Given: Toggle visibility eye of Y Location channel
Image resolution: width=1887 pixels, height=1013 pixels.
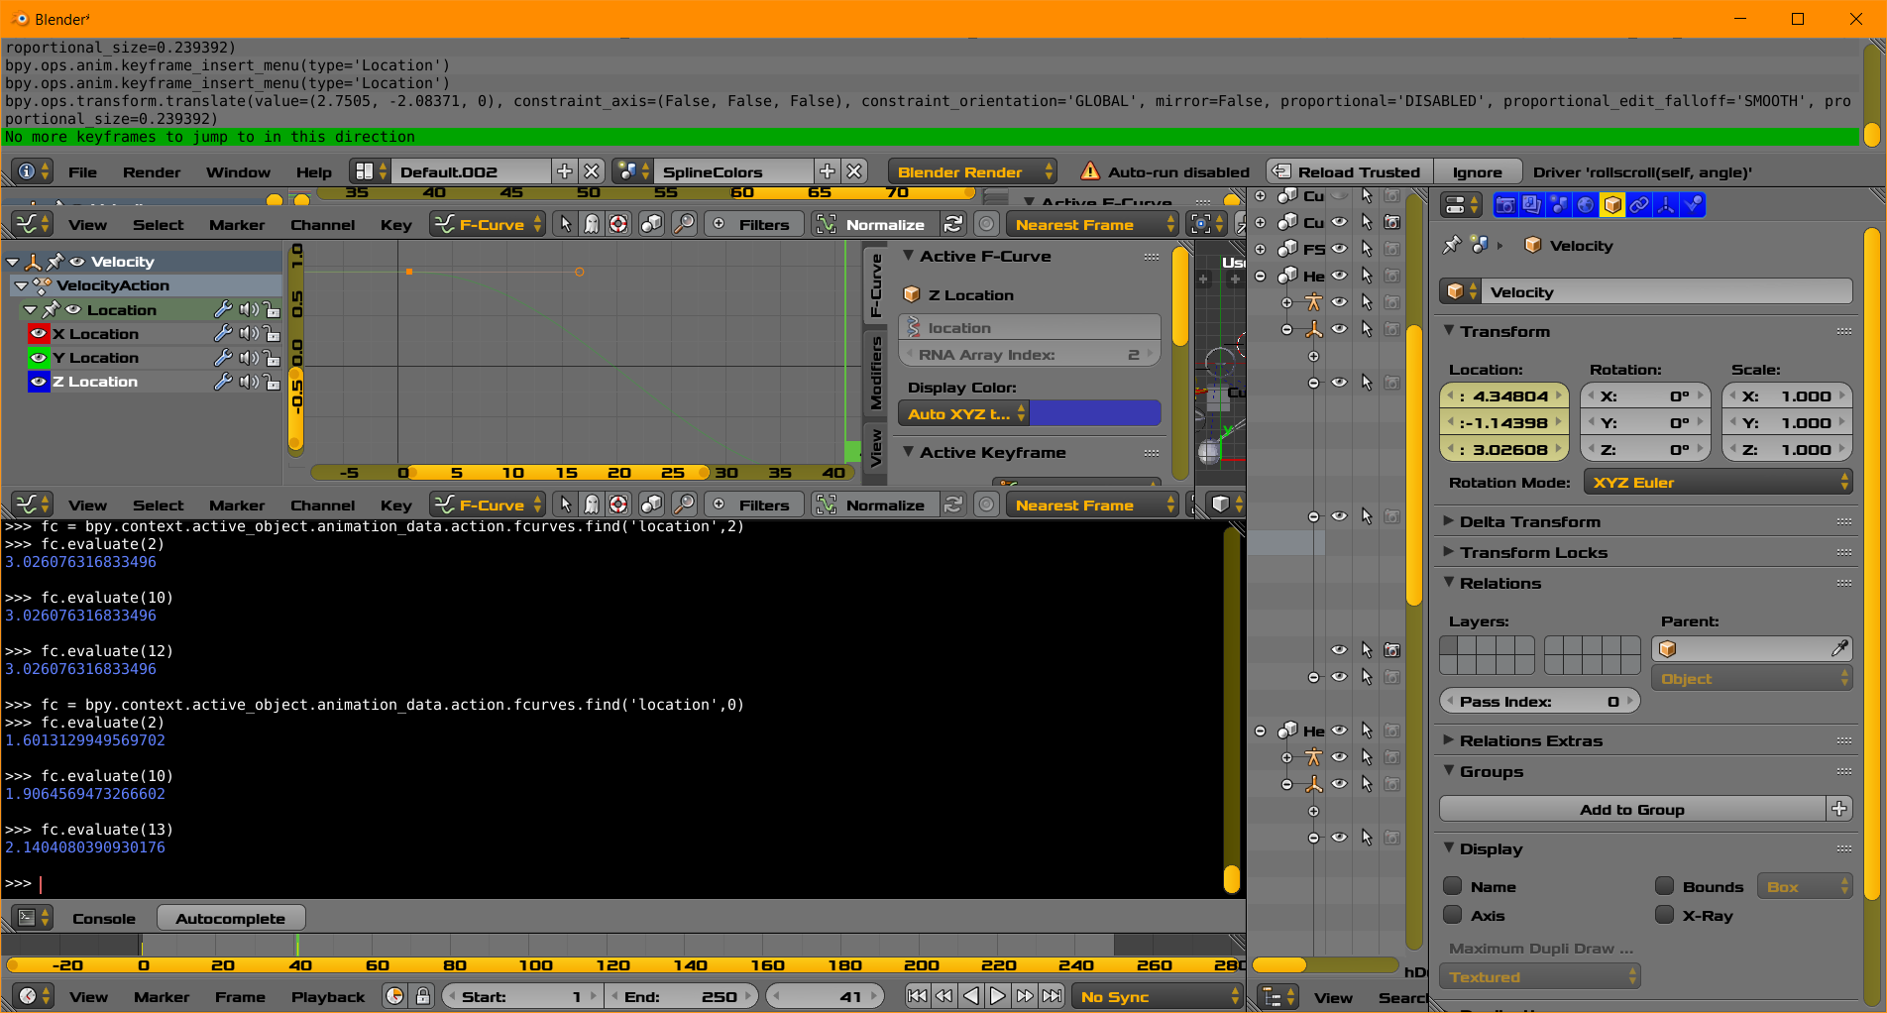Looking at the screenshot, I should pyautogui.click(x=39, y=358).
